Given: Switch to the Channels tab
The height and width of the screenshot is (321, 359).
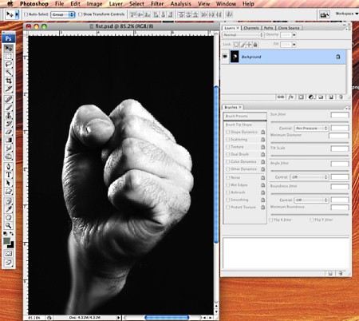Looking at the screenshot, I should point(251,28).
